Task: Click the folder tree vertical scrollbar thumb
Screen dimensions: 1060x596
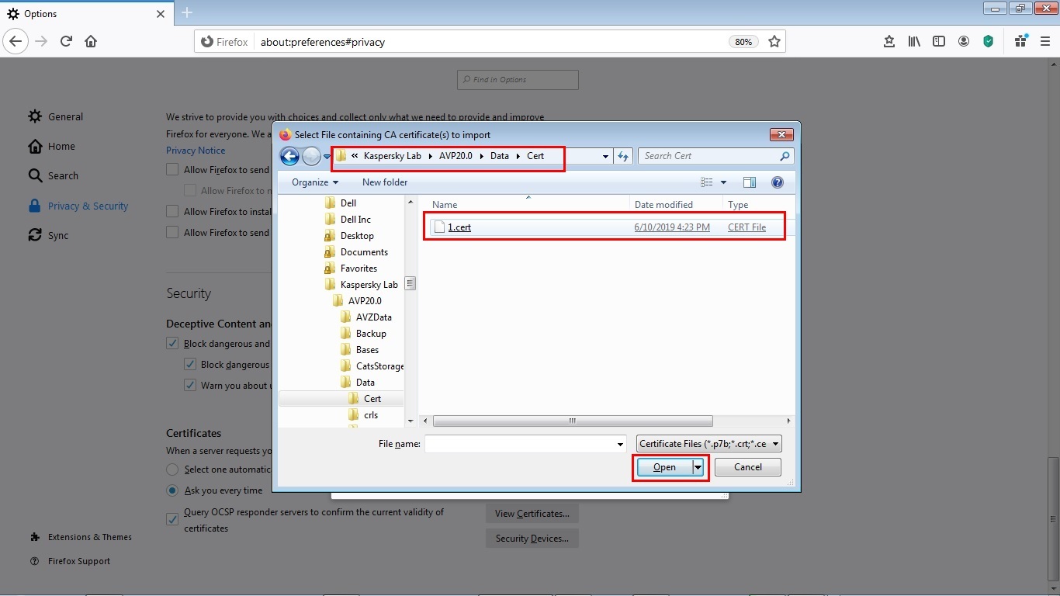Action: tap(410, 284)
